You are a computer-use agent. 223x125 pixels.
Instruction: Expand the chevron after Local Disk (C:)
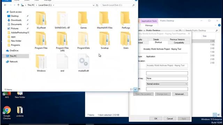tap(53, 5)
